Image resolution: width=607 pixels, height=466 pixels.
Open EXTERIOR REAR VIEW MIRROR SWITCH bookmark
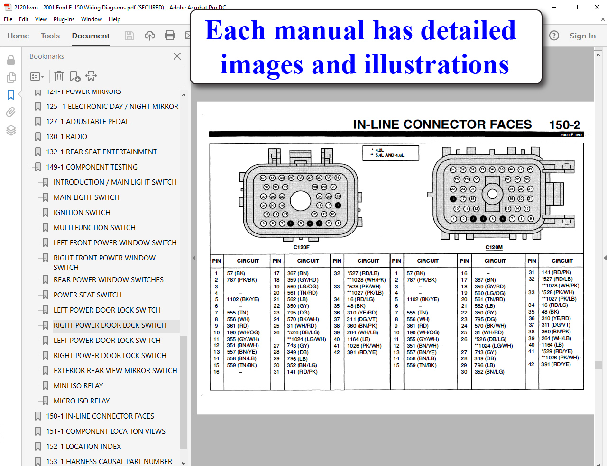click(x=115, y=371)
